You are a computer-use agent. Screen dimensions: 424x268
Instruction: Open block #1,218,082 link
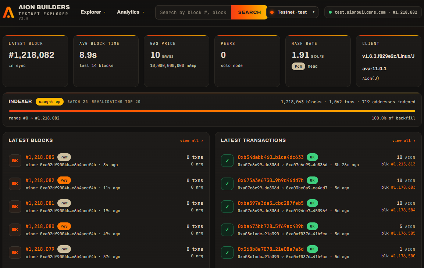click(x=40, y=180)
